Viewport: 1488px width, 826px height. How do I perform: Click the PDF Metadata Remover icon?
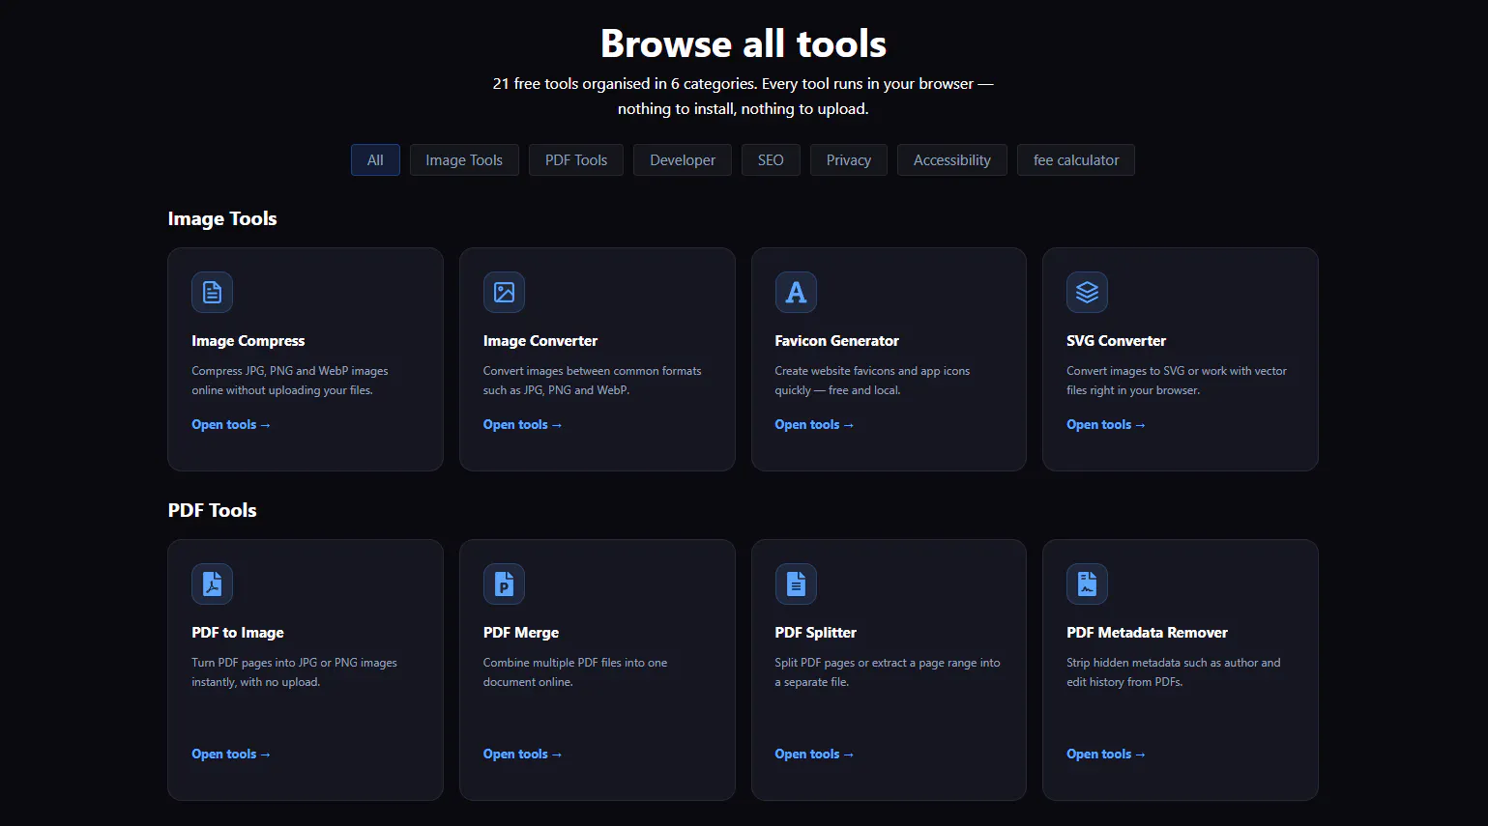coord(1087,584)
